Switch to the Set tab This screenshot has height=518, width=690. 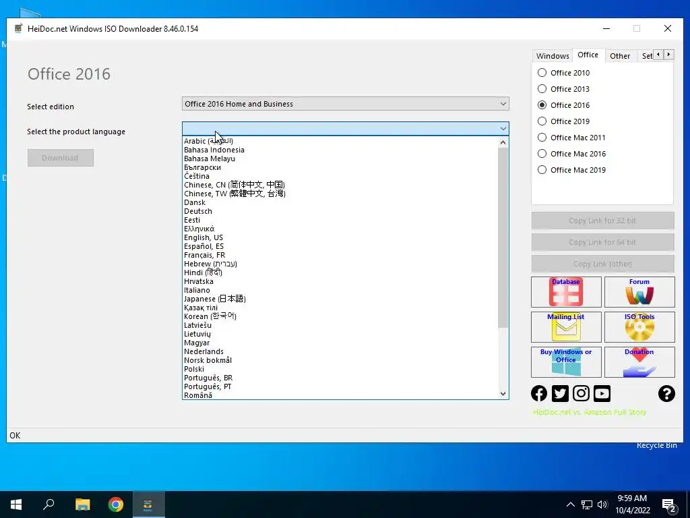647,56
